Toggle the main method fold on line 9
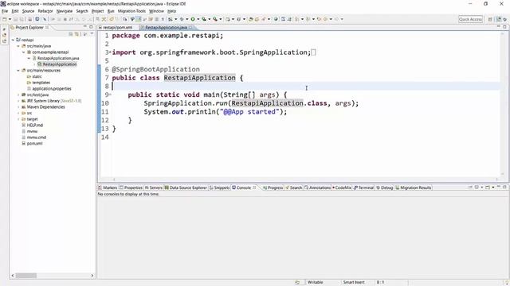This screenshot has width=510, height=286. pos(110,95)
